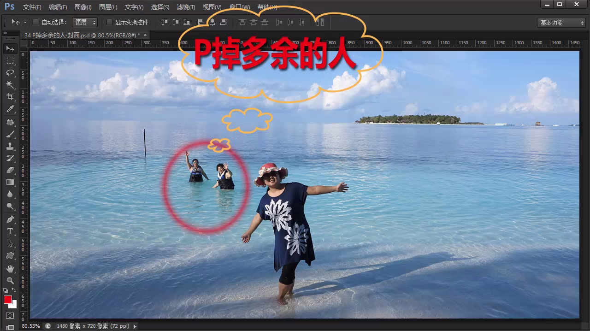590x331 pixels.
Task: Align vertical centers in options bar
Action: point(176,22)
